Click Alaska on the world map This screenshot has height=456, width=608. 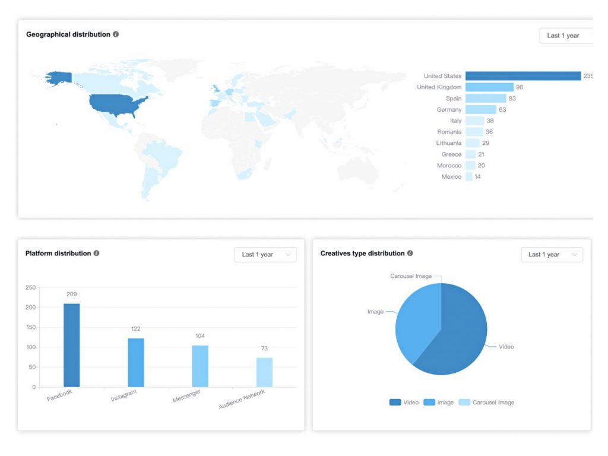coord(60,78)
